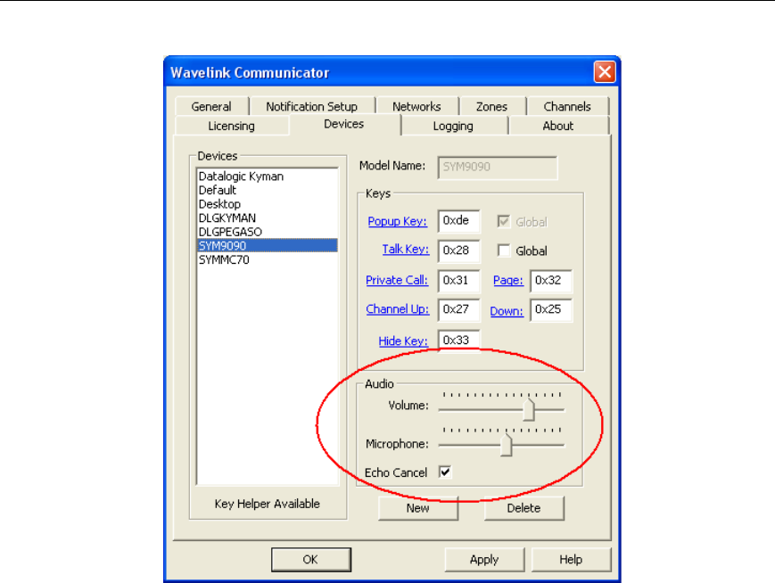Viewport: 775px width, 583px height.
Task: Switch to the Licensing tab
Action: coord(231,126)
